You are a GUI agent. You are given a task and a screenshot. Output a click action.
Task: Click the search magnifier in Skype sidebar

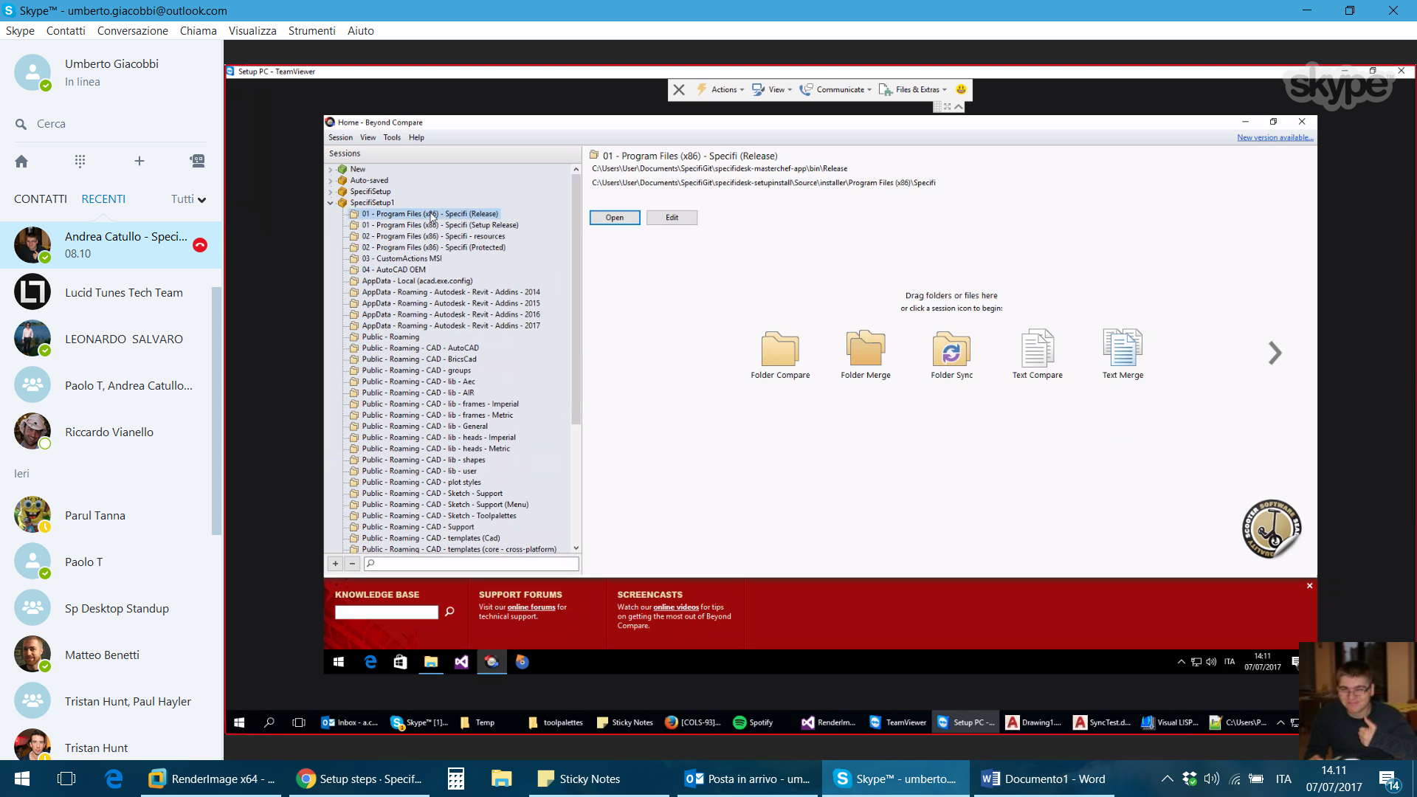pos(21,124)
